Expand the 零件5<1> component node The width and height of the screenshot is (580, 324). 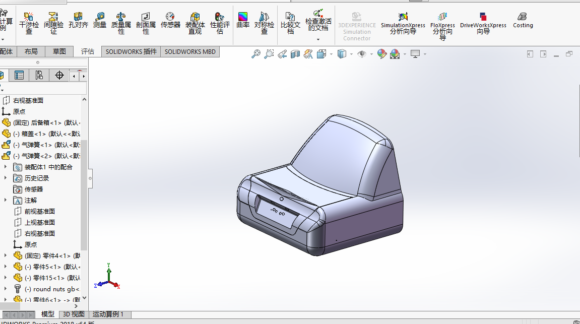6,267
